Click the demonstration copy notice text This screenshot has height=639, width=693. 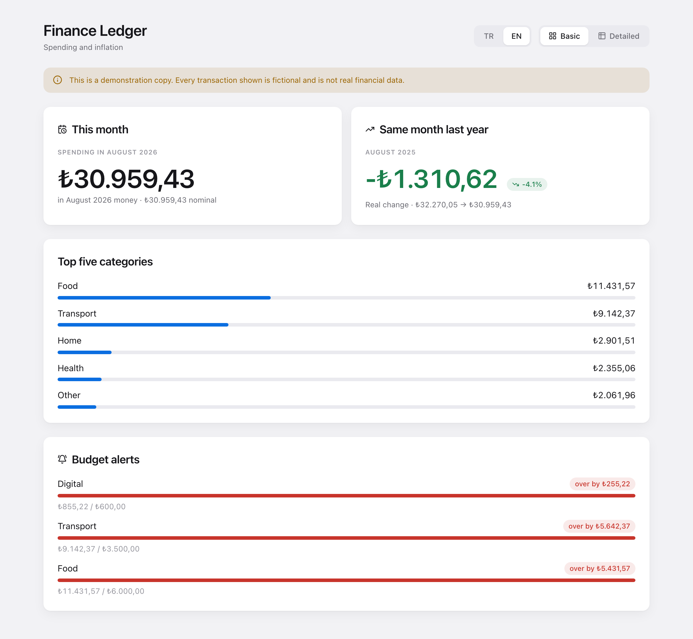pyautogui.click(x=237, y=80)
